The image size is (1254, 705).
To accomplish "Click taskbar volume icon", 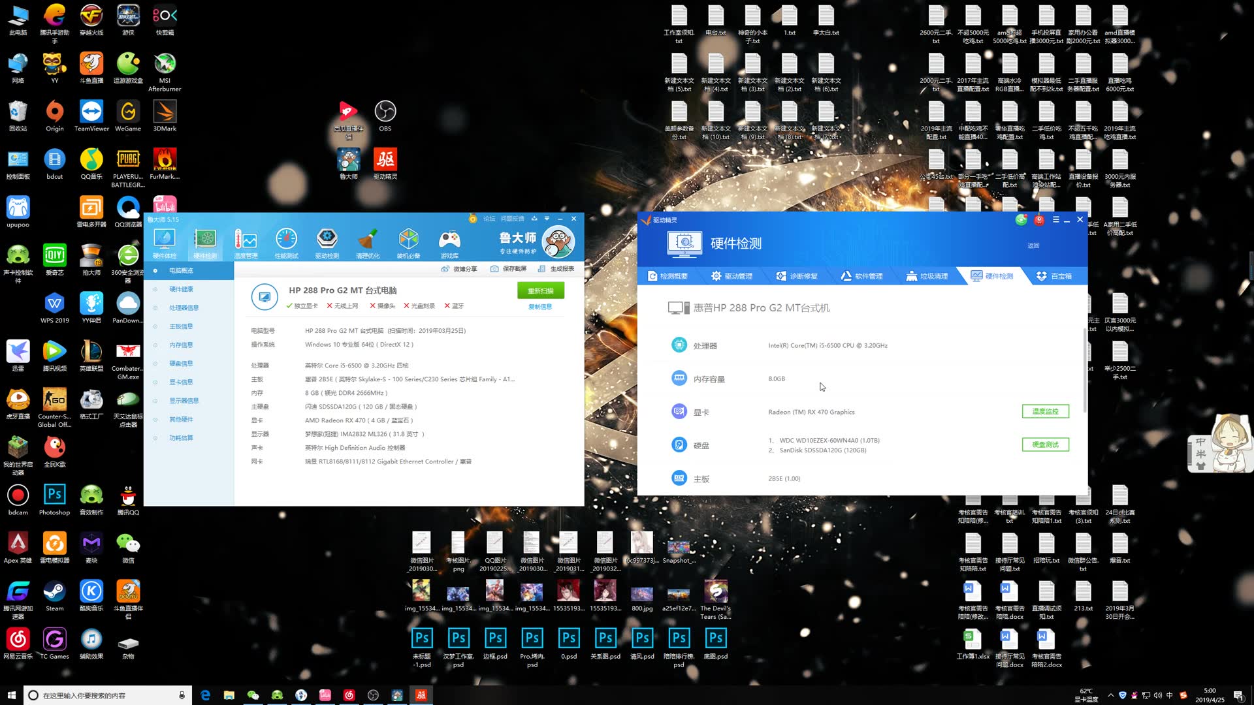I will [1157, 695].
